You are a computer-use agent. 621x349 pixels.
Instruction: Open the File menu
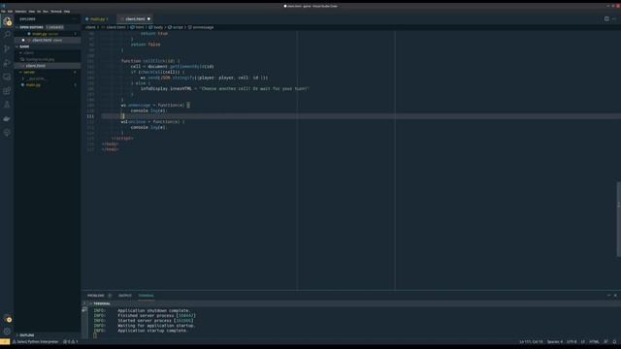point(4,12)
